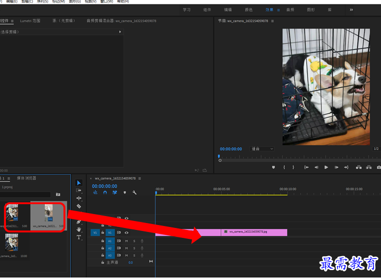This screenshot has width=381, height=279.
Task: Select the Track Select Forward tool
Action: 79,190
